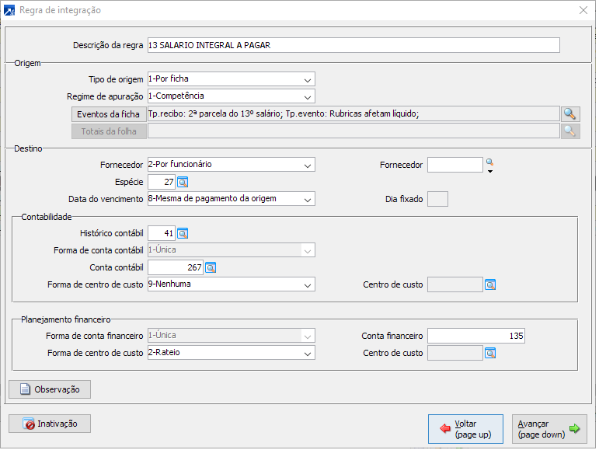Open lookup for Planejamento financeiro Centro de custo
The width and height of the screenshot is (599, 450).
490,353
